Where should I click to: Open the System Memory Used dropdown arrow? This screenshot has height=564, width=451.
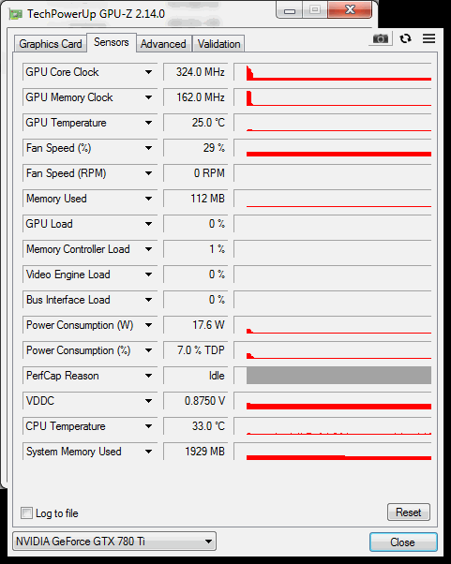[149, 452]
